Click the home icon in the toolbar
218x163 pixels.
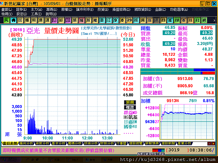click(x=13, y=20)
